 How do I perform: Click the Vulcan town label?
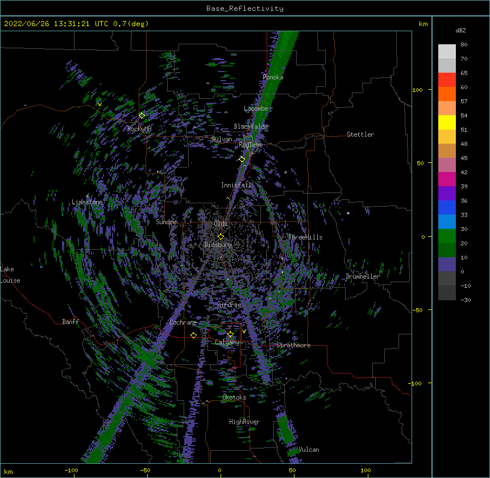[309, 450]
